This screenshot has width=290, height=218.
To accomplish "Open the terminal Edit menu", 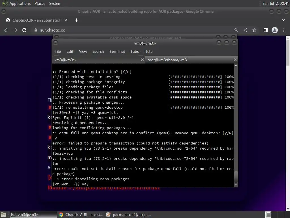I will pos(70,51).
